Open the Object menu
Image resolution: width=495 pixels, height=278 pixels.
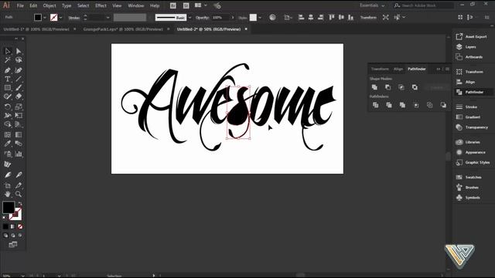(x=49, y=5)
